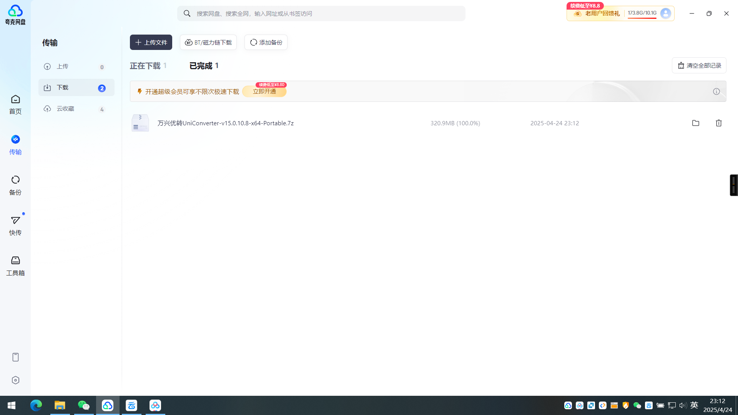This screenshot has width=738, height=415.
Task: Click the 上传文件 button
Action: [151, 42]
